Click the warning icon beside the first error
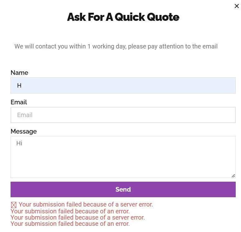The height and width of the screenshot is (232, 241). coord(14,205)
